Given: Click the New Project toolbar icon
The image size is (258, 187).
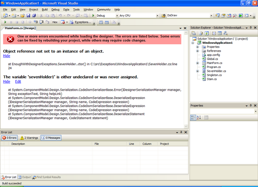Looking at the screenshot, I should (x=5, y=15).
